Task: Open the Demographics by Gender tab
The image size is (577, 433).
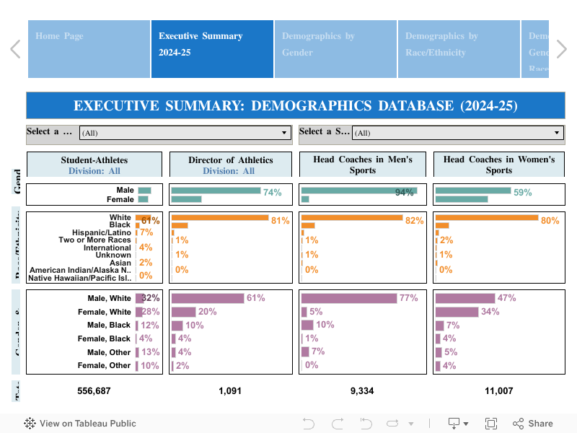Action: point(335,48)
